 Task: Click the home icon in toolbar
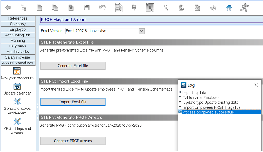point(229,8)
